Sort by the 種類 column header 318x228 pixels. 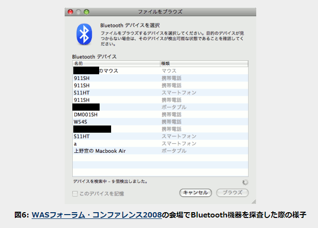[x=204, y=64]
